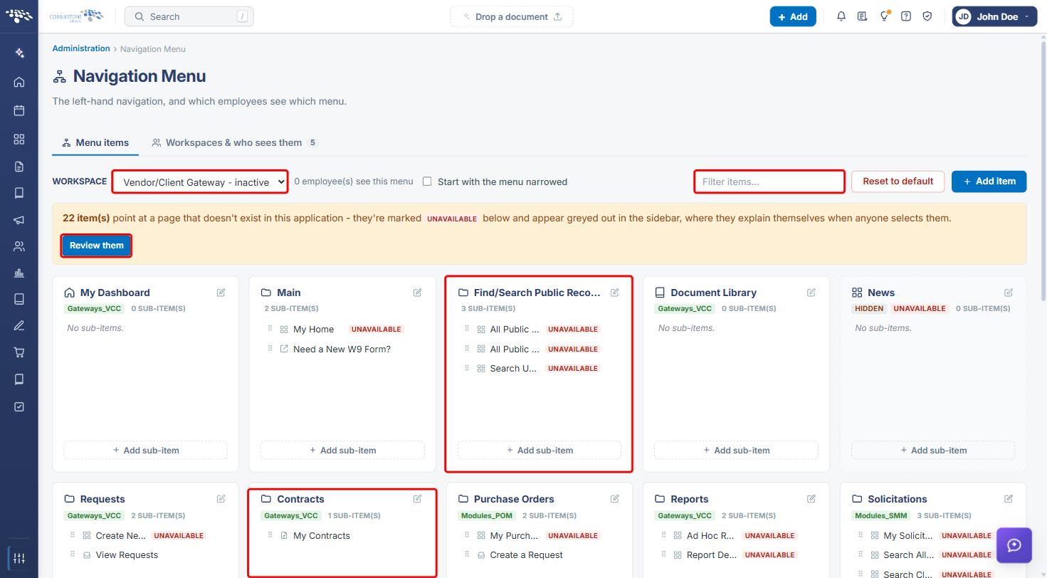Toggle Start with the menu narrowed checkbox
The image size is (1047, 578).
point(427,182)
